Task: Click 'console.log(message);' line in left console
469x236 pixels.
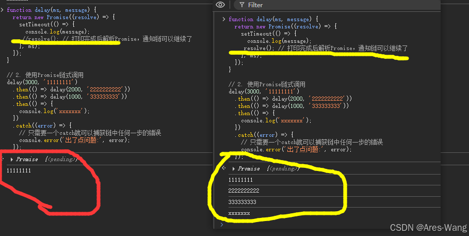Action: pyautogui.click(x=57, y=32)
